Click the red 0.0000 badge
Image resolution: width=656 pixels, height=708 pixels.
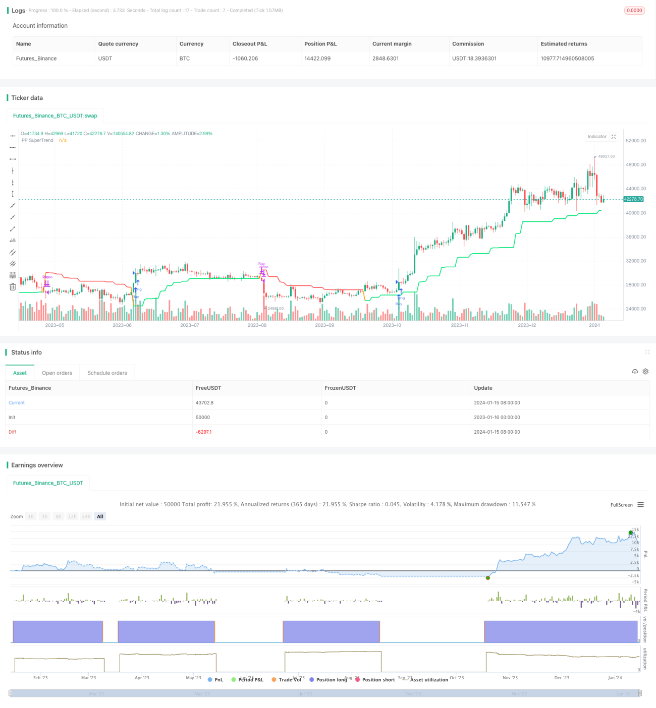tap(634, 10)
